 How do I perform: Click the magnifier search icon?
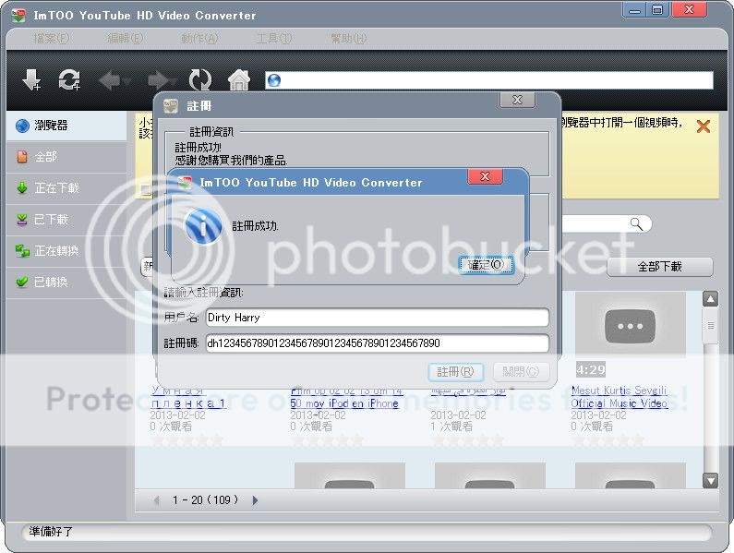tap(636, 223)
